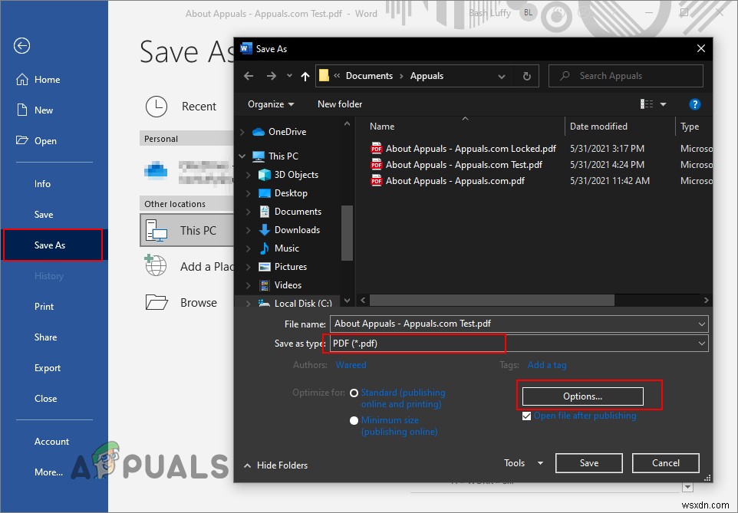
Task: Click the Wareed author link
Action: 351,365
